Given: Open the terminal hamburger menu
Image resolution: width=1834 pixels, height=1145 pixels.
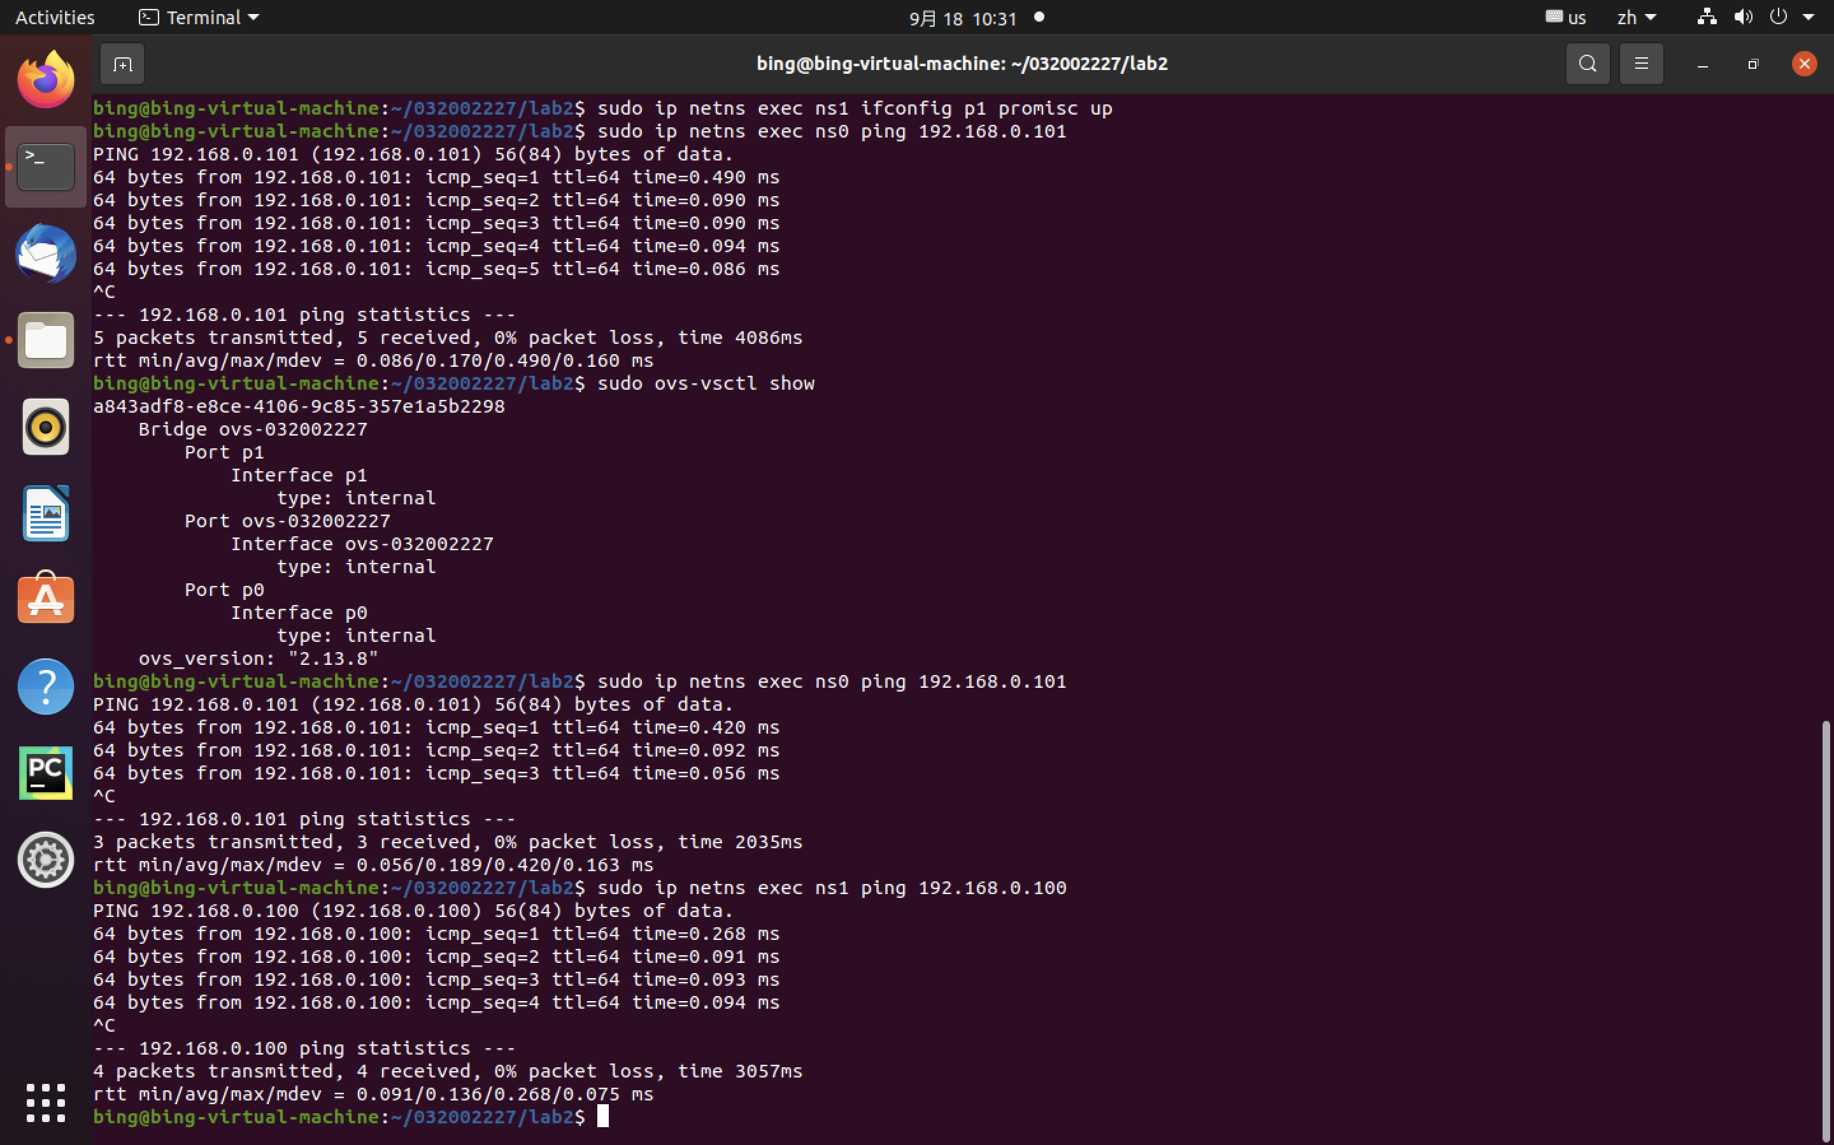Looking at the screenshot, I should tap(1641, 64).
